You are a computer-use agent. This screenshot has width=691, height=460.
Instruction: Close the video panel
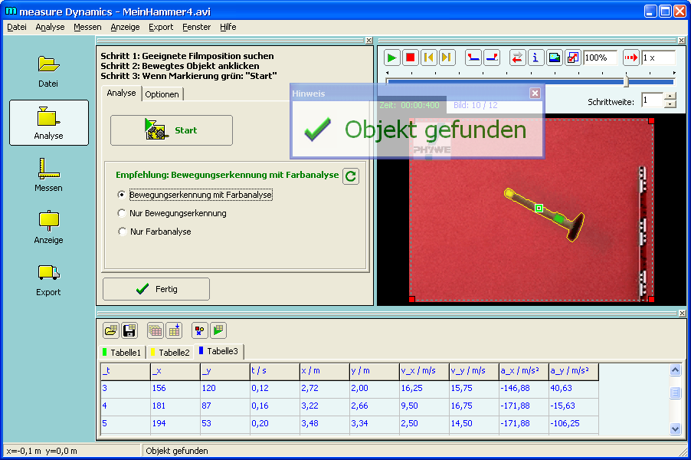coord(681,41)
